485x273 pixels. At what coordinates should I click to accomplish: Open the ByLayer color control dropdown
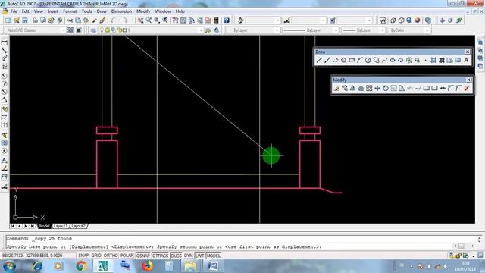coord(277,30)
